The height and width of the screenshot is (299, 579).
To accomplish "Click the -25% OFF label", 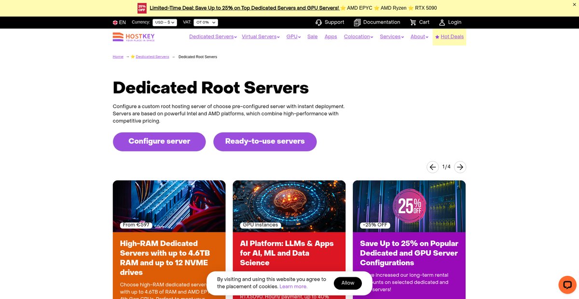I will (x=375, y=225).
